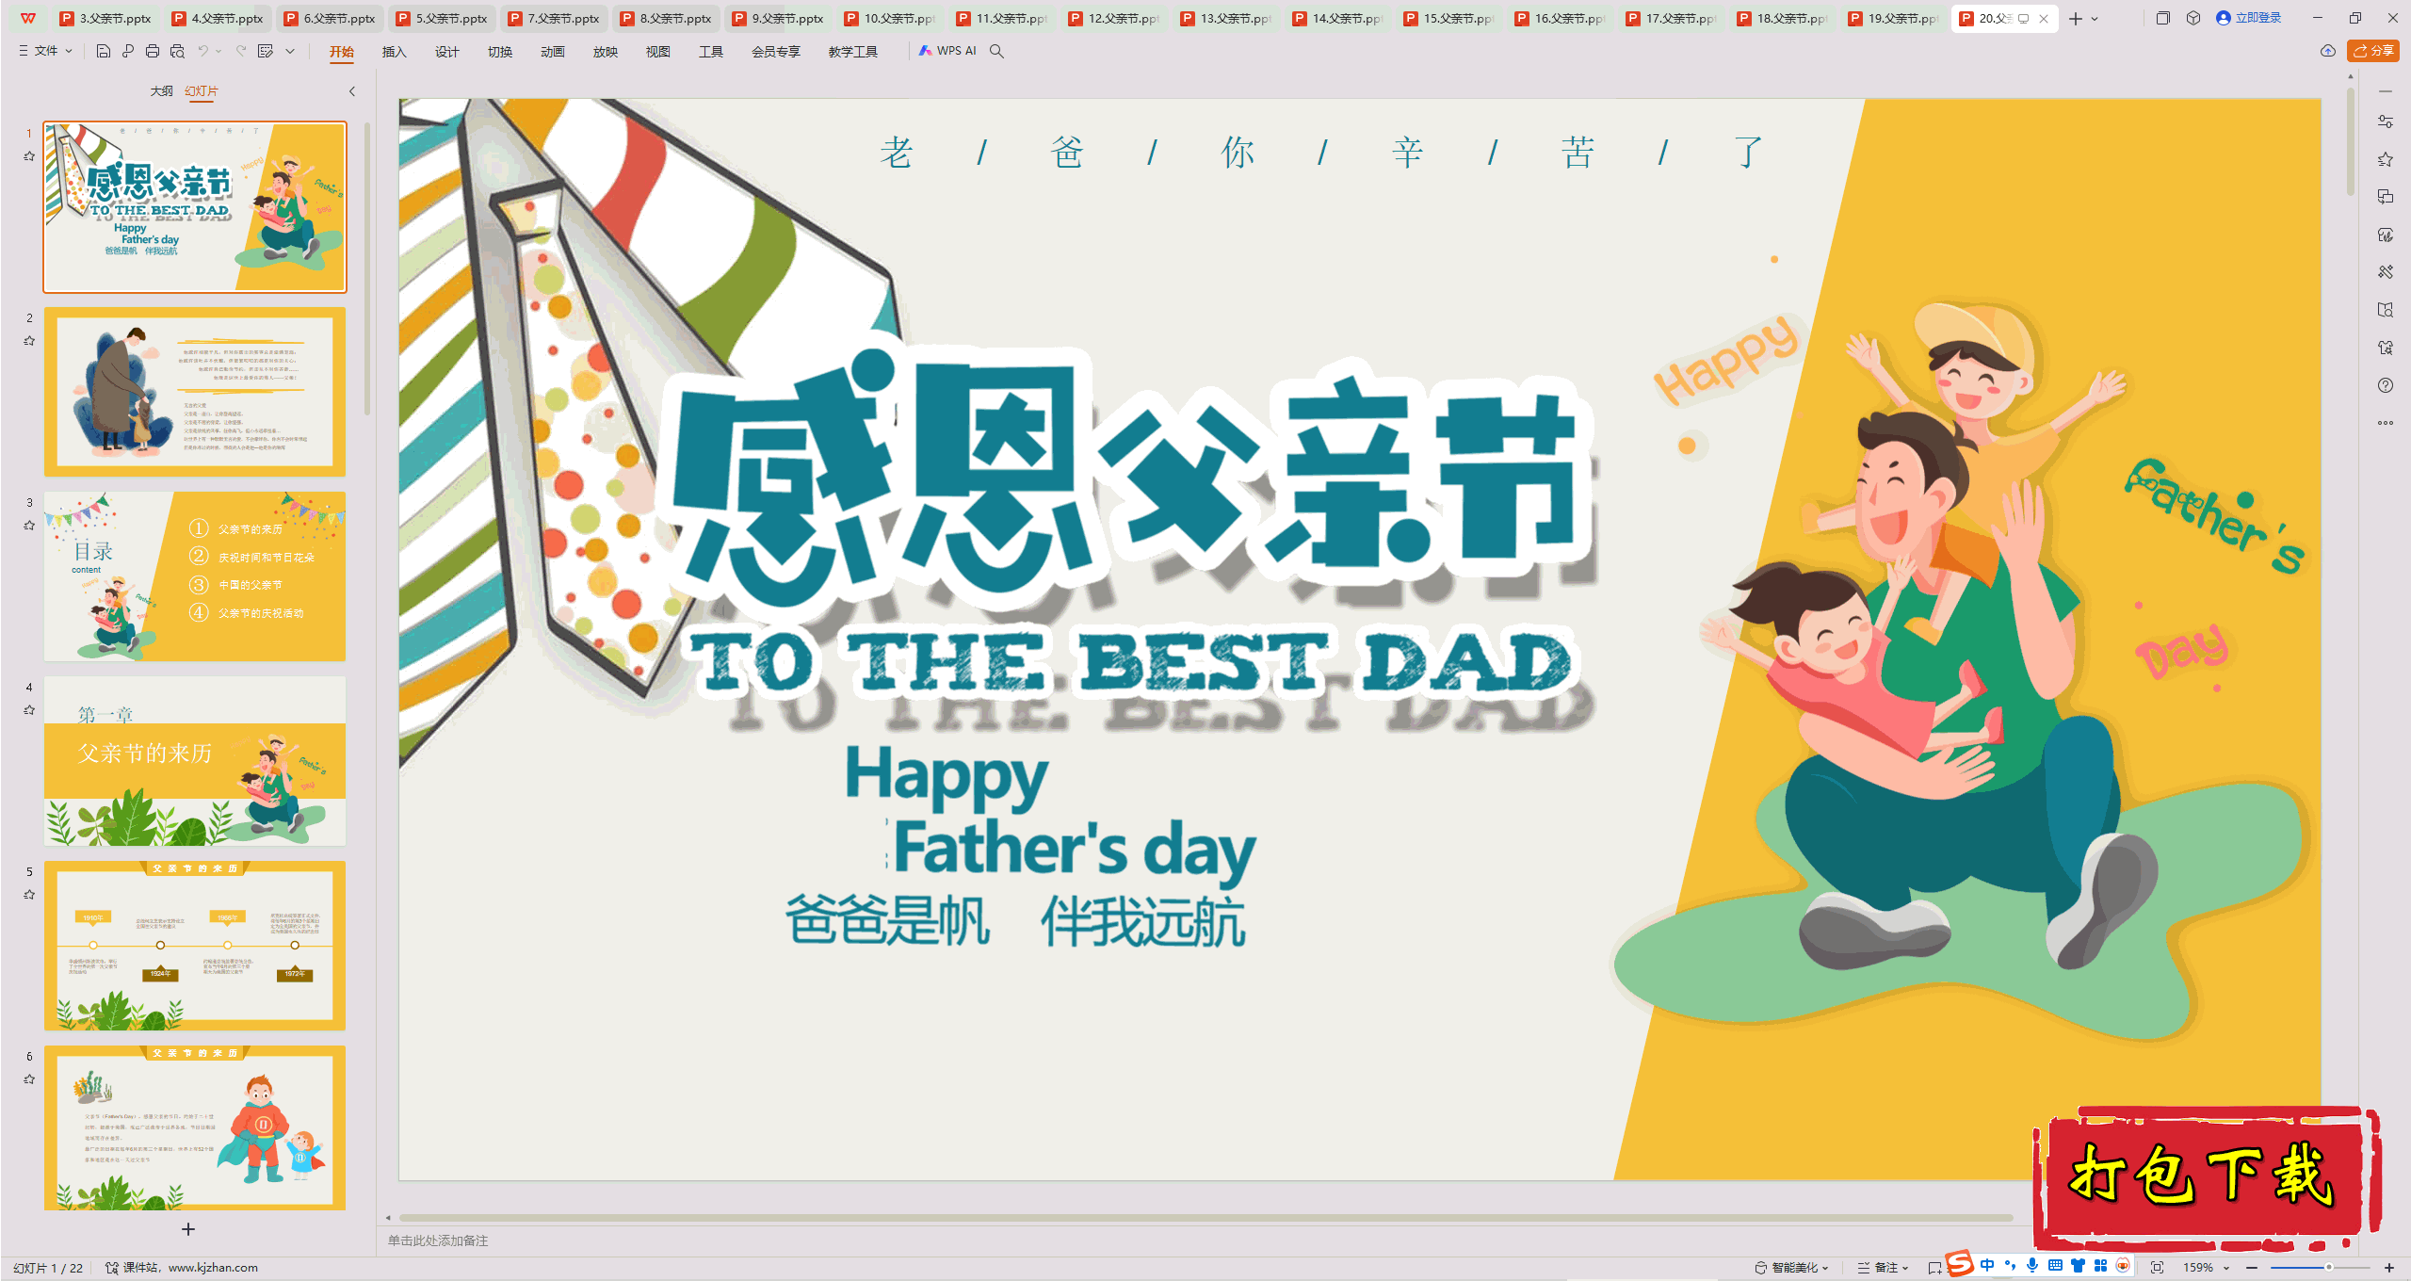Click the WPS home logo icon
2411x1281 pixels.
click(x=28, y=18)
